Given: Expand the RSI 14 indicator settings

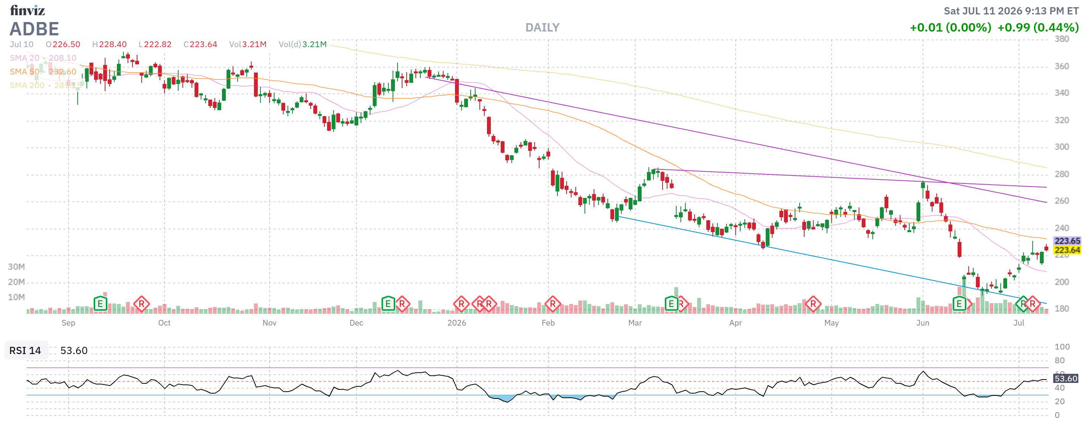Looking at the screenshot, I should click(x=26, y=350).
